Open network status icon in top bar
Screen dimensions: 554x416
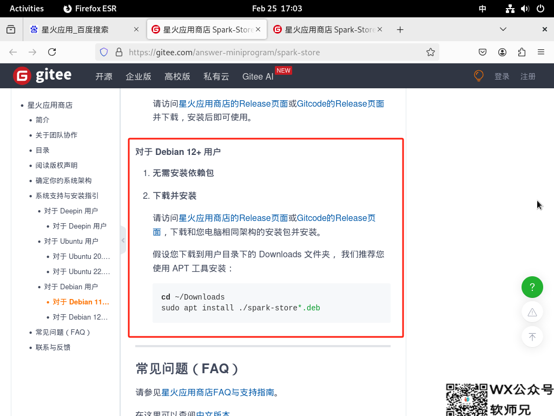tap(510, 9)
